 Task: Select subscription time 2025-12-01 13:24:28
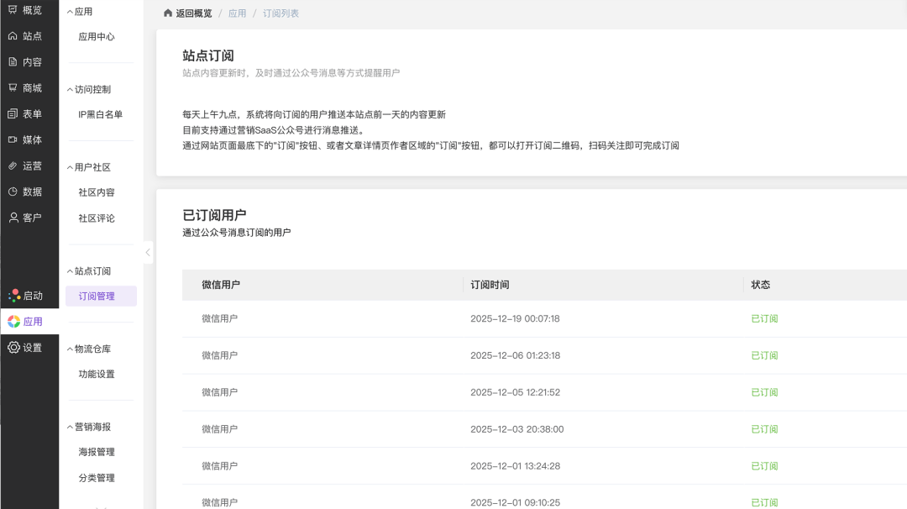pos(515,465)
